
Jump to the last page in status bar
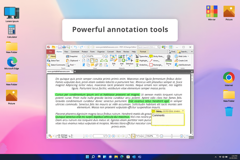coord(113,136)
